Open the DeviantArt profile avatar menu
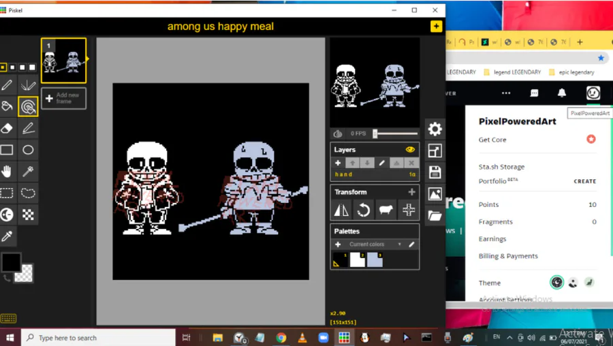The width and height of the screenshot is (613, 346). [593, 93]
